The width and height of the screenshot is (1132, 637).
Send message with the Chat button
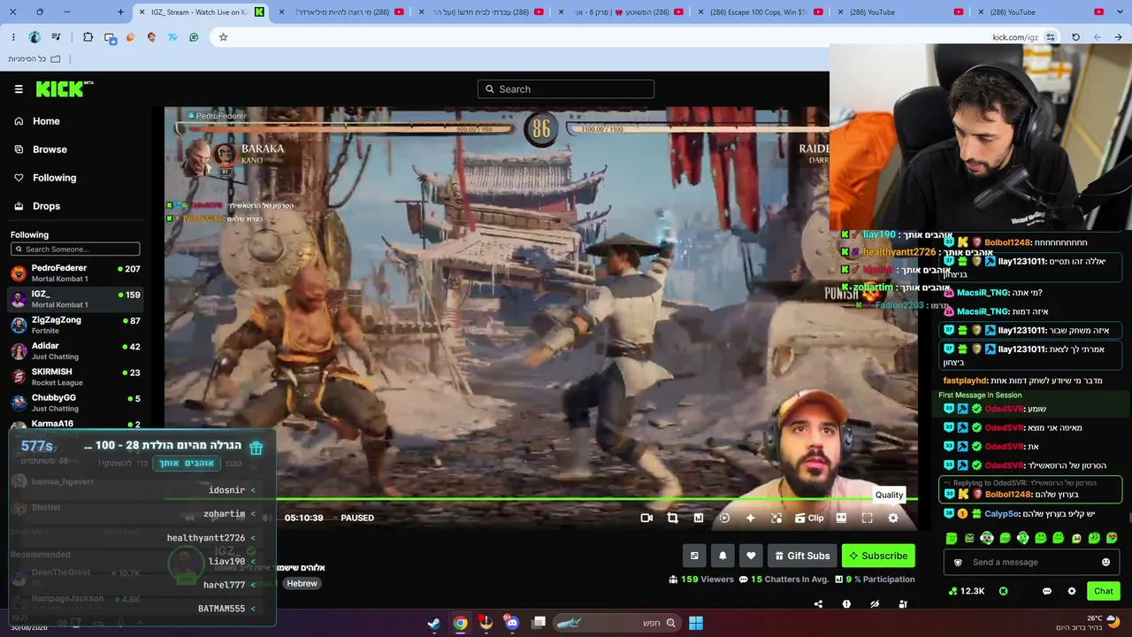click(x=1103, y=591)
